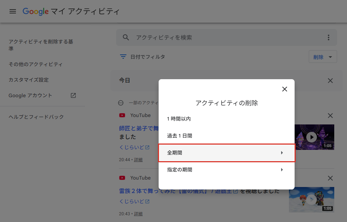This screenshot has width=347, height=222.
Task: Close the アクティビティの削除 dialog
Action: coord(285,89)
